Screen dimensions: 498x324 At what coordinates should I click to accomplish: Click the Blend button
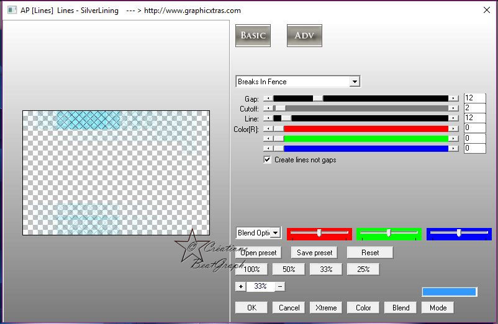tap(401, 307)
